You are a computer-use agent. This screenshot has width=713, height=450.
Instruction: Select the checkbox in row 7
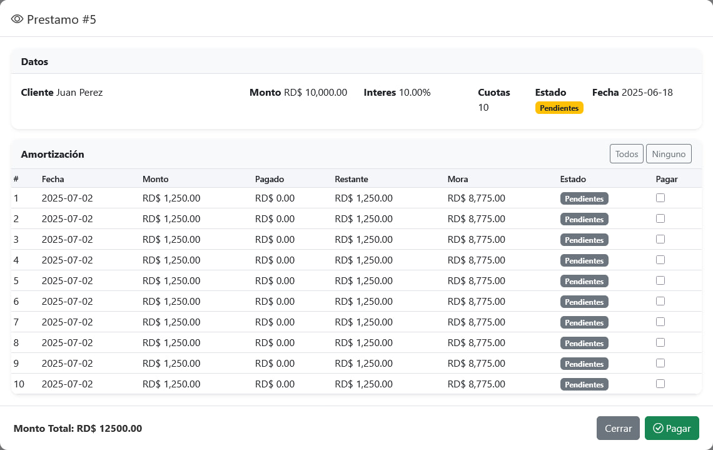pyautogui.click(x=660, y=322)
